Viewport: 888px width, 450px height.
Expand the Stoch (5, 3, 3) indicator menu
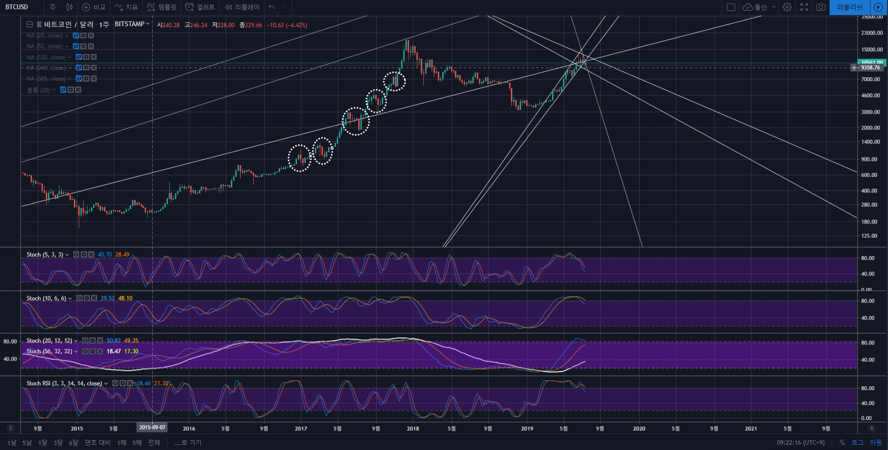coord(67,255)
